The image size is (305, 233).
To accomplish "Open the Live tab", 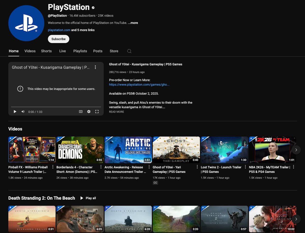I will coord(63,51).
